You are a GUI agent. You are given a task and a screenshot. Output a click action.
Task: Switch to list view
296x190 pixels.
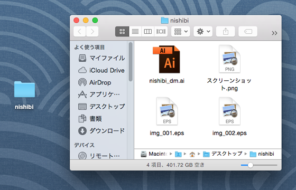tap(135, 32)
